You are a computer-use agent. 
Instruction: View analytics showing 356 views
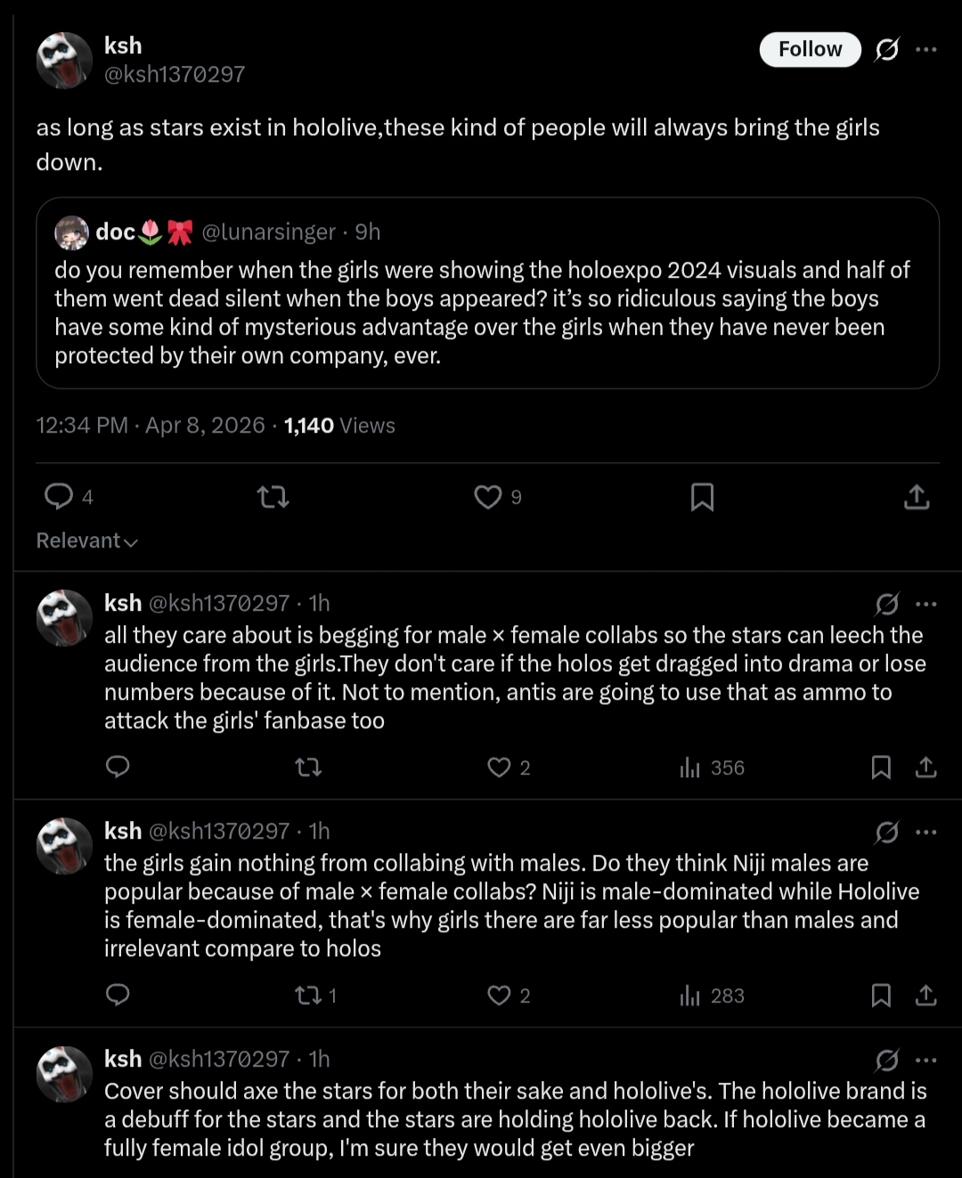tap(712, 768)
